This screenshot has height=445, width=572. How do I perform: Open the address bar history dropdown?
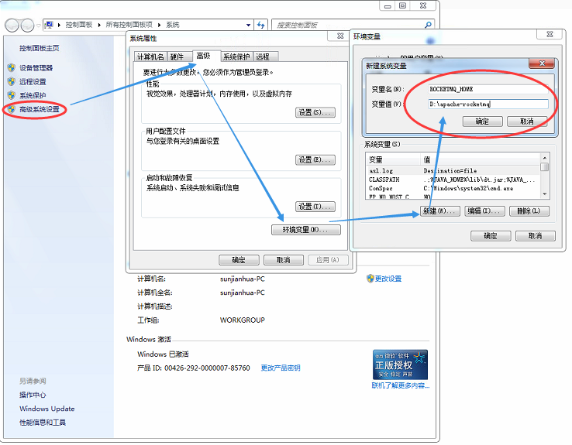point(249,25)
